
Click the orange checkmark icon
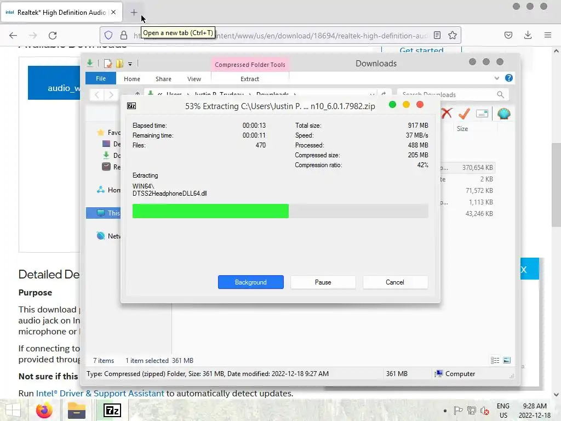pyautogui.click(x=464, y=114)
